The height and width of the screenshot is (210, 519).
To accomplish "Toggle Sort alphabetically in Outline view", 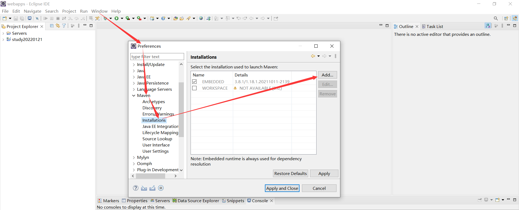I will click(488, 26).
